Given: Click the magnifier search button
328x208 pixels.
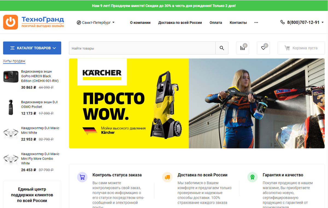Looking at the screenshot, I should tap(222, 48).
